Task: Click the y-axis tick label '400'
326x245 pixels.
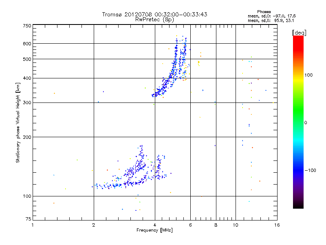Action: point(27,78)
